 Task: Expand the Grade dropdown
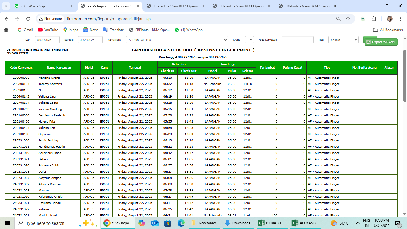pos(249,40)
